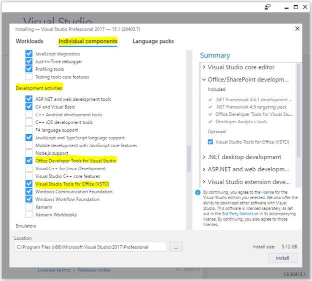Check C++ Android development tools
Viewport: 312px width, 281px height.
pos(29,115)
